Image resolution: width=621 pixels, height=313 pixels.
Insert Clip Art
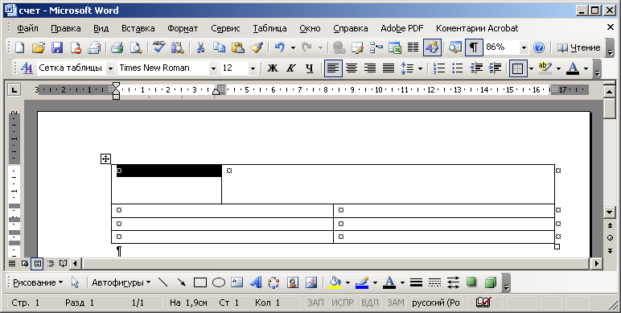tap(293, 282)
